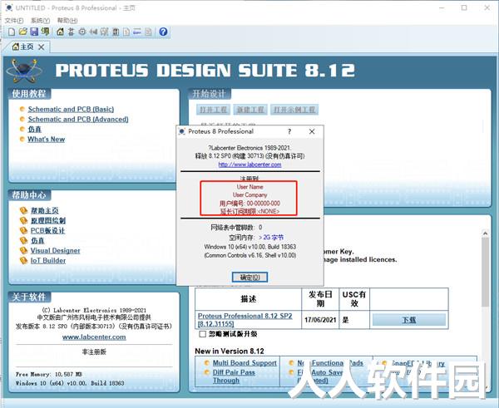Open Bill of Materials toolbar icon

[x=126, y=32]
